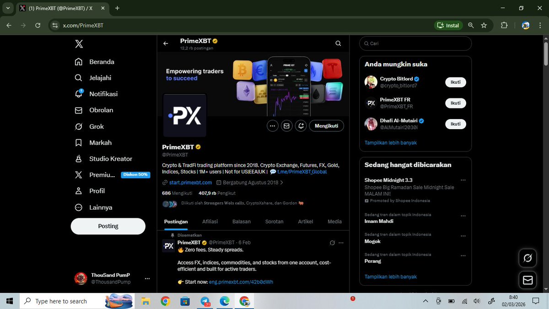Follow PrimeXBT FR with Ikuti
Screen dimensions: 549x309
(456, 103)
